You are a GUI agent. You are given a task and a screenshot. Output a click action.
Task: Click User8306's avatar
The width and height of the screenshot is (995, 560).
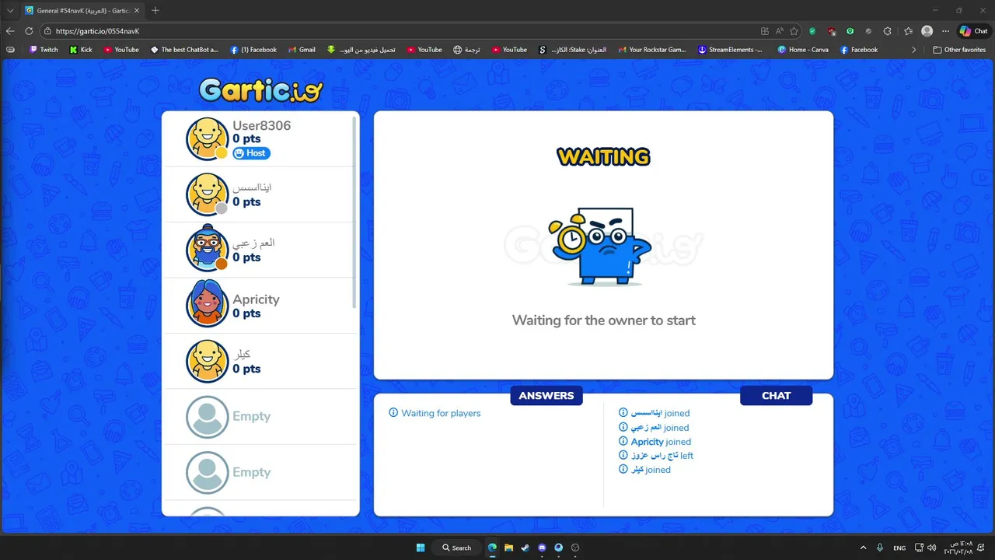pyautogui.click(x=207, y=138)
